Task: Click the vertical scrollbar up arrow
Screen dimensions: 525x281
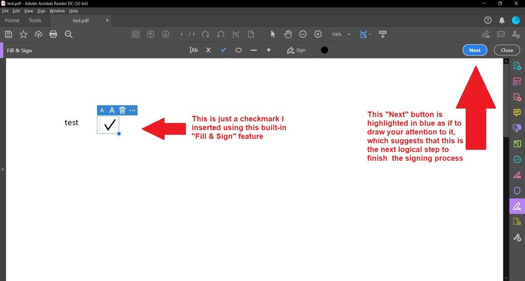Action: pos(506,61)
